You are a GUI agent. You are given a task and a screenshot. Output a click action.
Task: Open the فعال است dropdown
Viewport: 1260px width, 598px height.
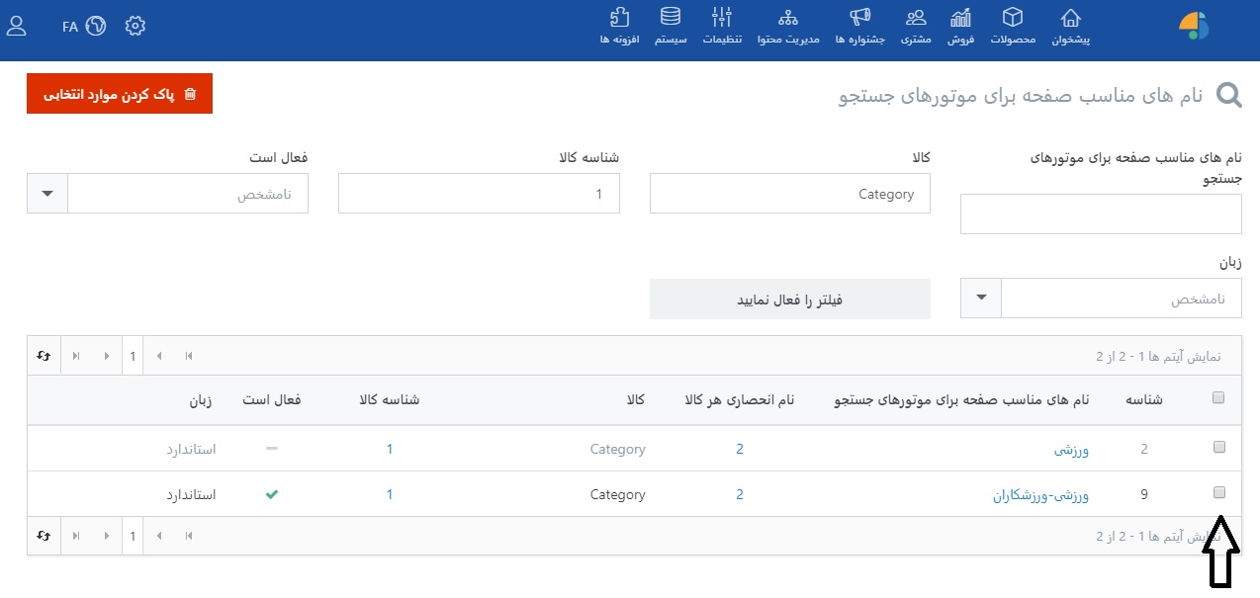167,194
